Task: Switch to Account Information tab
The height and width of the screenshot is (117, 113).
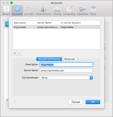Action: click(49, 59)
